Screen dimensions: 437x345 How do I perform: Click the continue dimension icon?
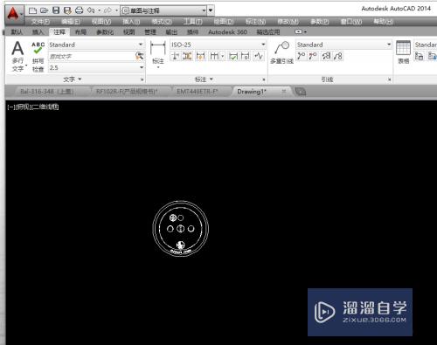point(214,56)
